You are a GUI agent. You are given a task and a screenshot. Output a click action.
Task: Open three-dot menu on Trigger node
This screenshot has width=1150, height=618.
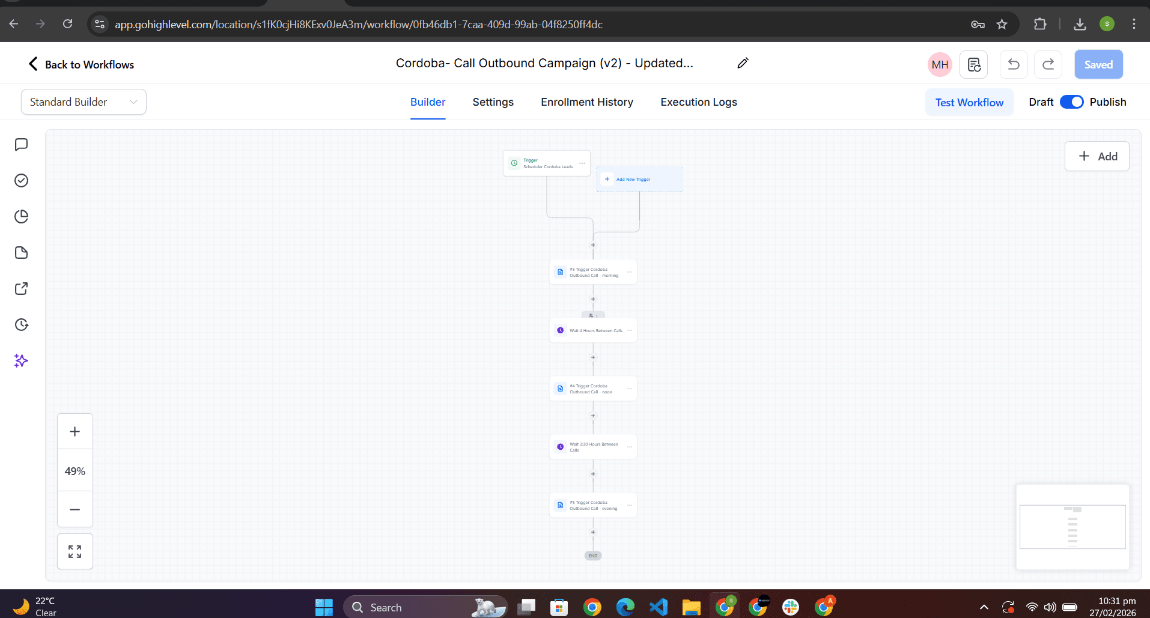click(582, 163)
